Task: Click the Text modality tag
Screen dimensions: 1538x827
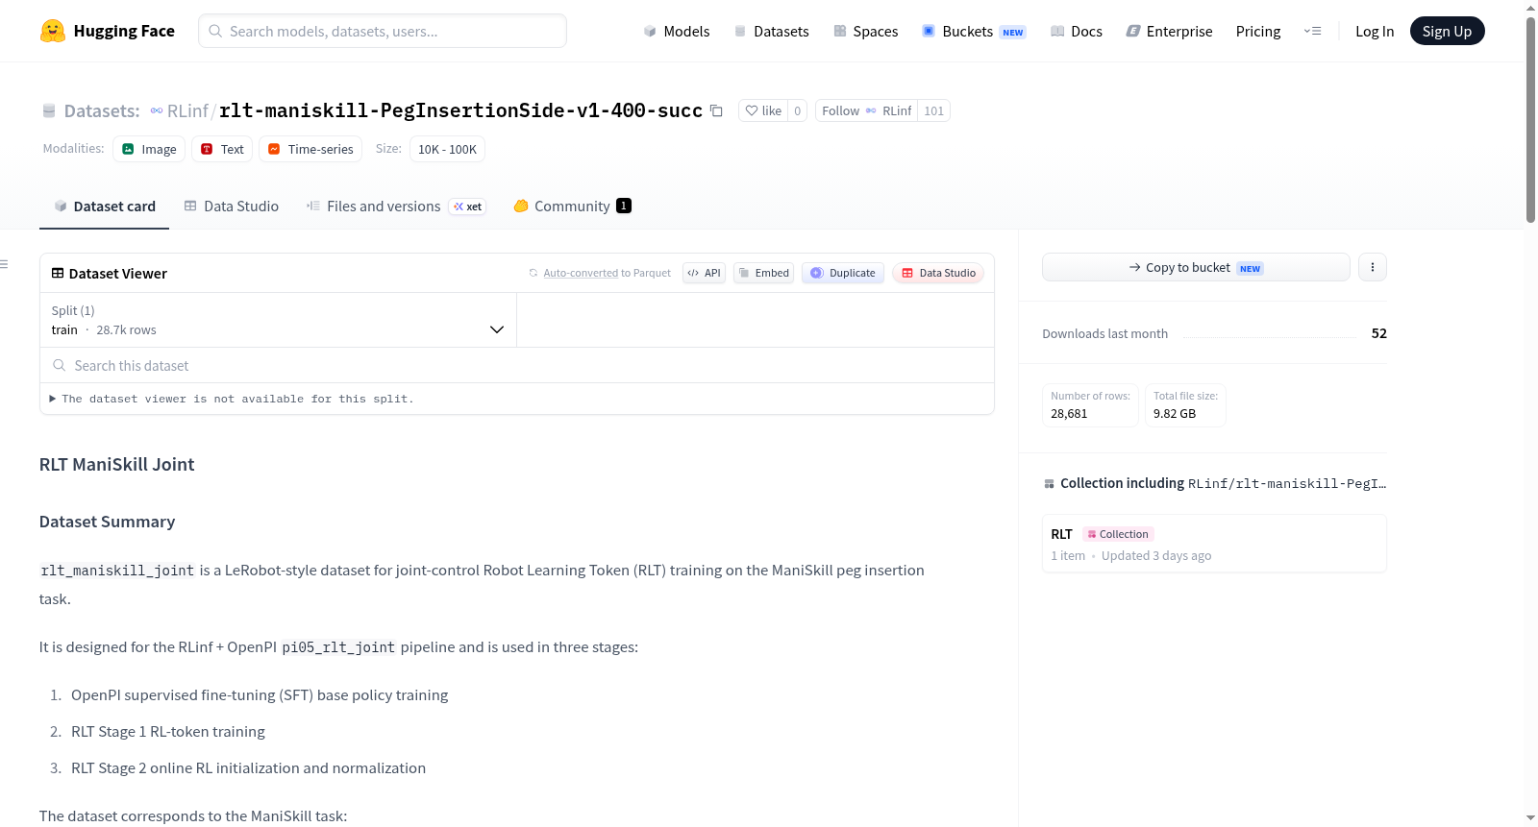Action: pos(222,149)
